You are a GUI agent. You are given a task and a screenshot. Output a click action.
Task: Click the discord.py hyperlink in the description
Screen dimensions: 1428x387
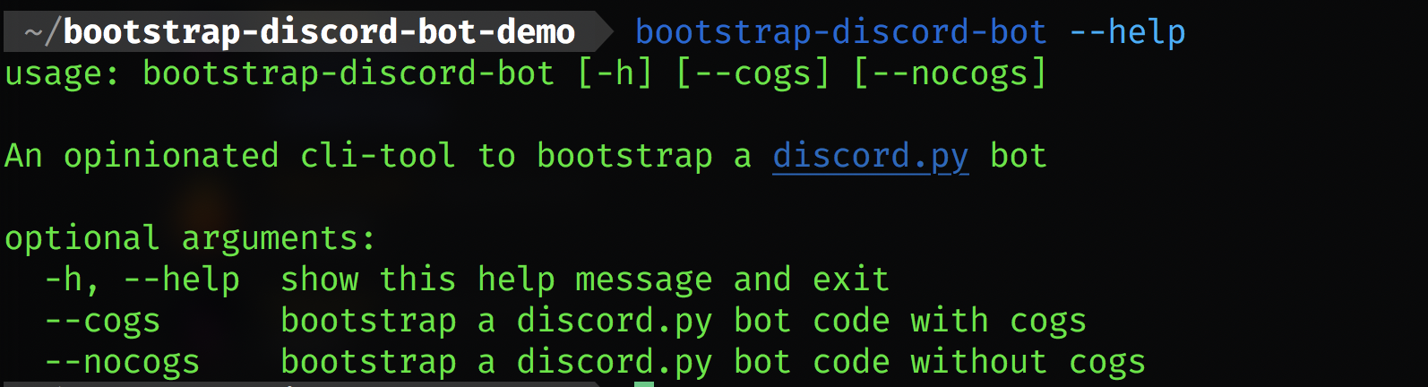(x=871, y=157)
